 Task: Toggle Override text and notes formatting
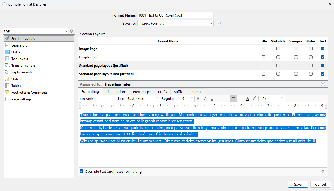point(82,171)
